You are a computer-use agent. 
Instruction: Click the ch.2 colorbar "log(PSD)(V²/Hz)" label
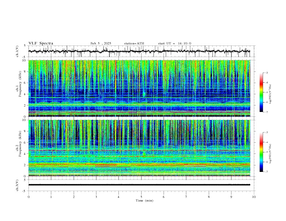click(x=270, y=153)
